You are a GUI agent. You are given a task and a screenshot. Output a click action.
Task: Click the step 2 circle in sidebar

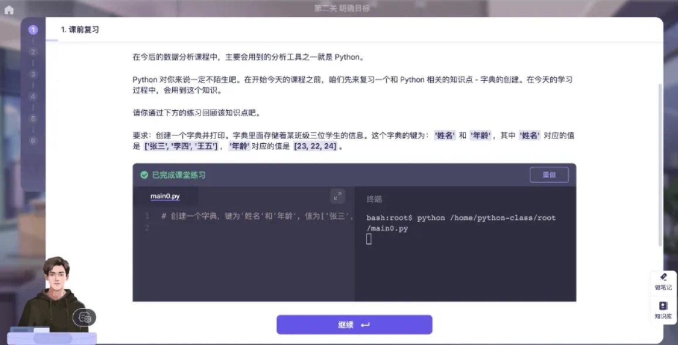tap(33, 52)
